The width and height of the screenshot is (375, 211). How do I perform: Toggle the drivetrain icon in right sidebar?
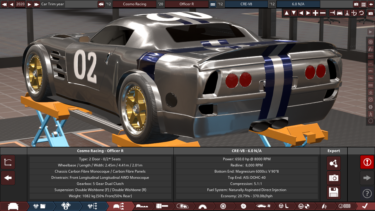pyautogui.click(x=371, y=56)
